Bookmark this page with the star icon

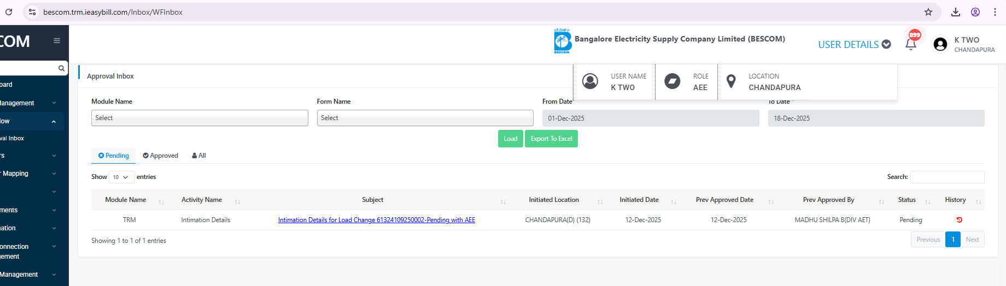pos(928,12)
